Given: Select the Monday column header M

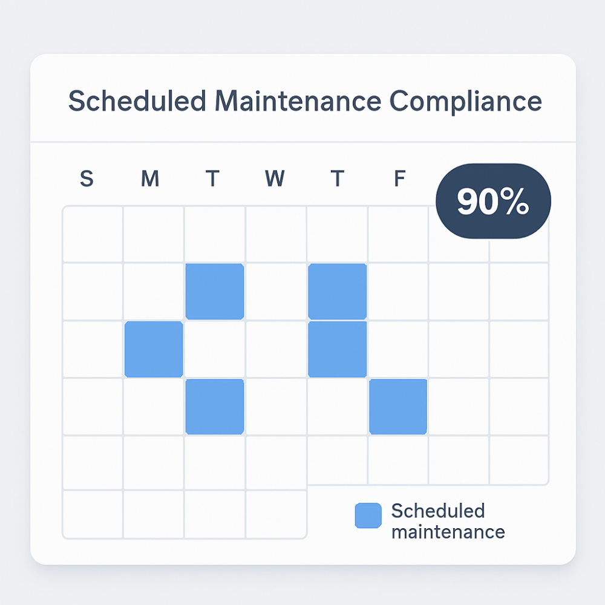Looking at the screenshot, I should 150,178.
